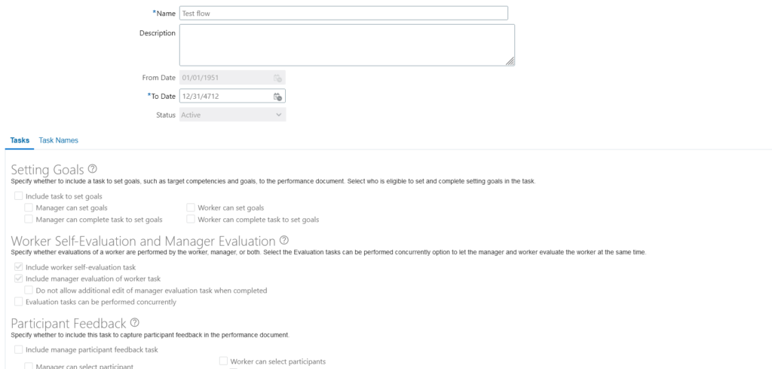Image resolution: width=772 pixels, height=369 pixels.
Task: Tick Manager can complete task to set goals
Action: [29, 220]
